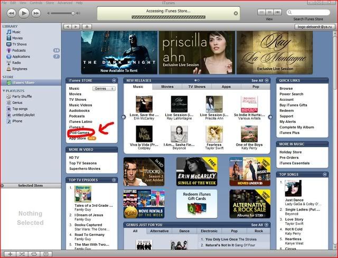
Task: Click the Next track fast-forward button
Action: (x=36, y=13)
